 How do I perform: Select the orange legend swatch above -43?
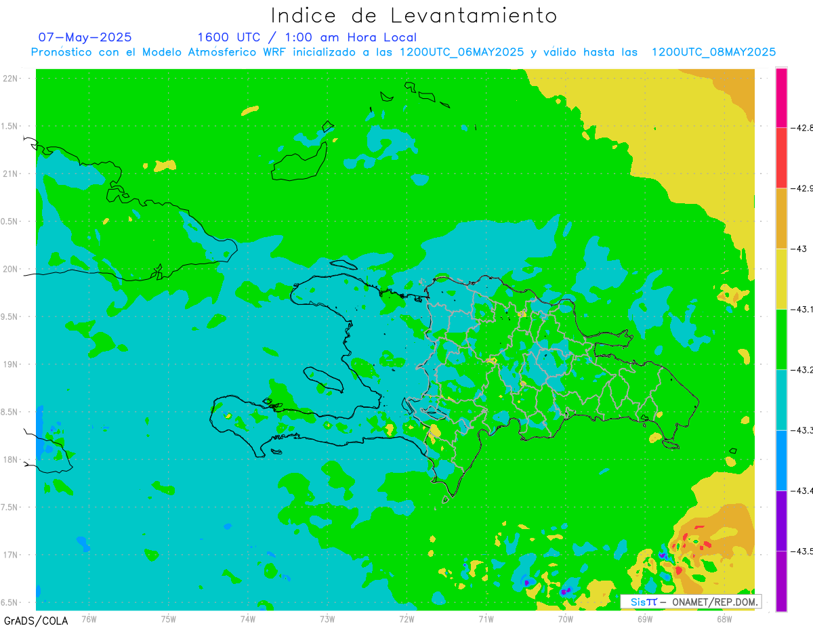[781, 218]
